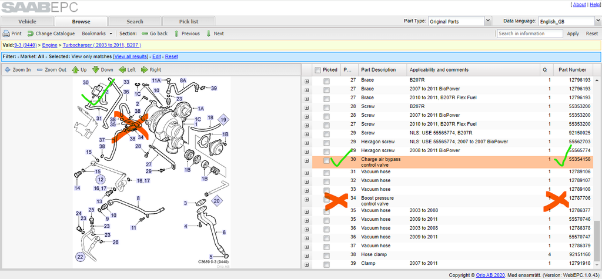Click the Apply search button
Image resolution: width=602 pixels, height=279 pixels.
(x=573, y=33)
